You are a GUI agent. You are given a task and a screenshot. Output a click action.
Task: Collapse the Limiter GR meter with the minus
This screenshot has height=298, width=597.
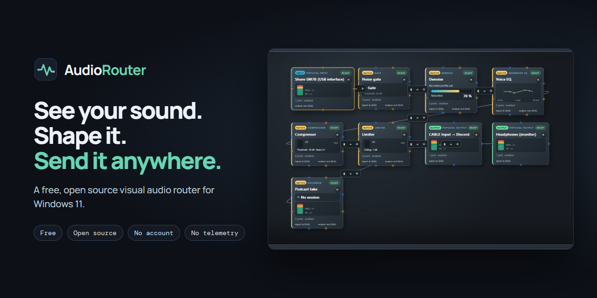[x=403, y=143]
